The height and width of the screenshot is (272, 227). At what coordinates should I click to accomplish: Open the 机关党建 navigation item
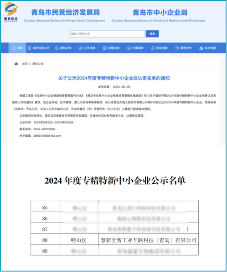point(207,48)
